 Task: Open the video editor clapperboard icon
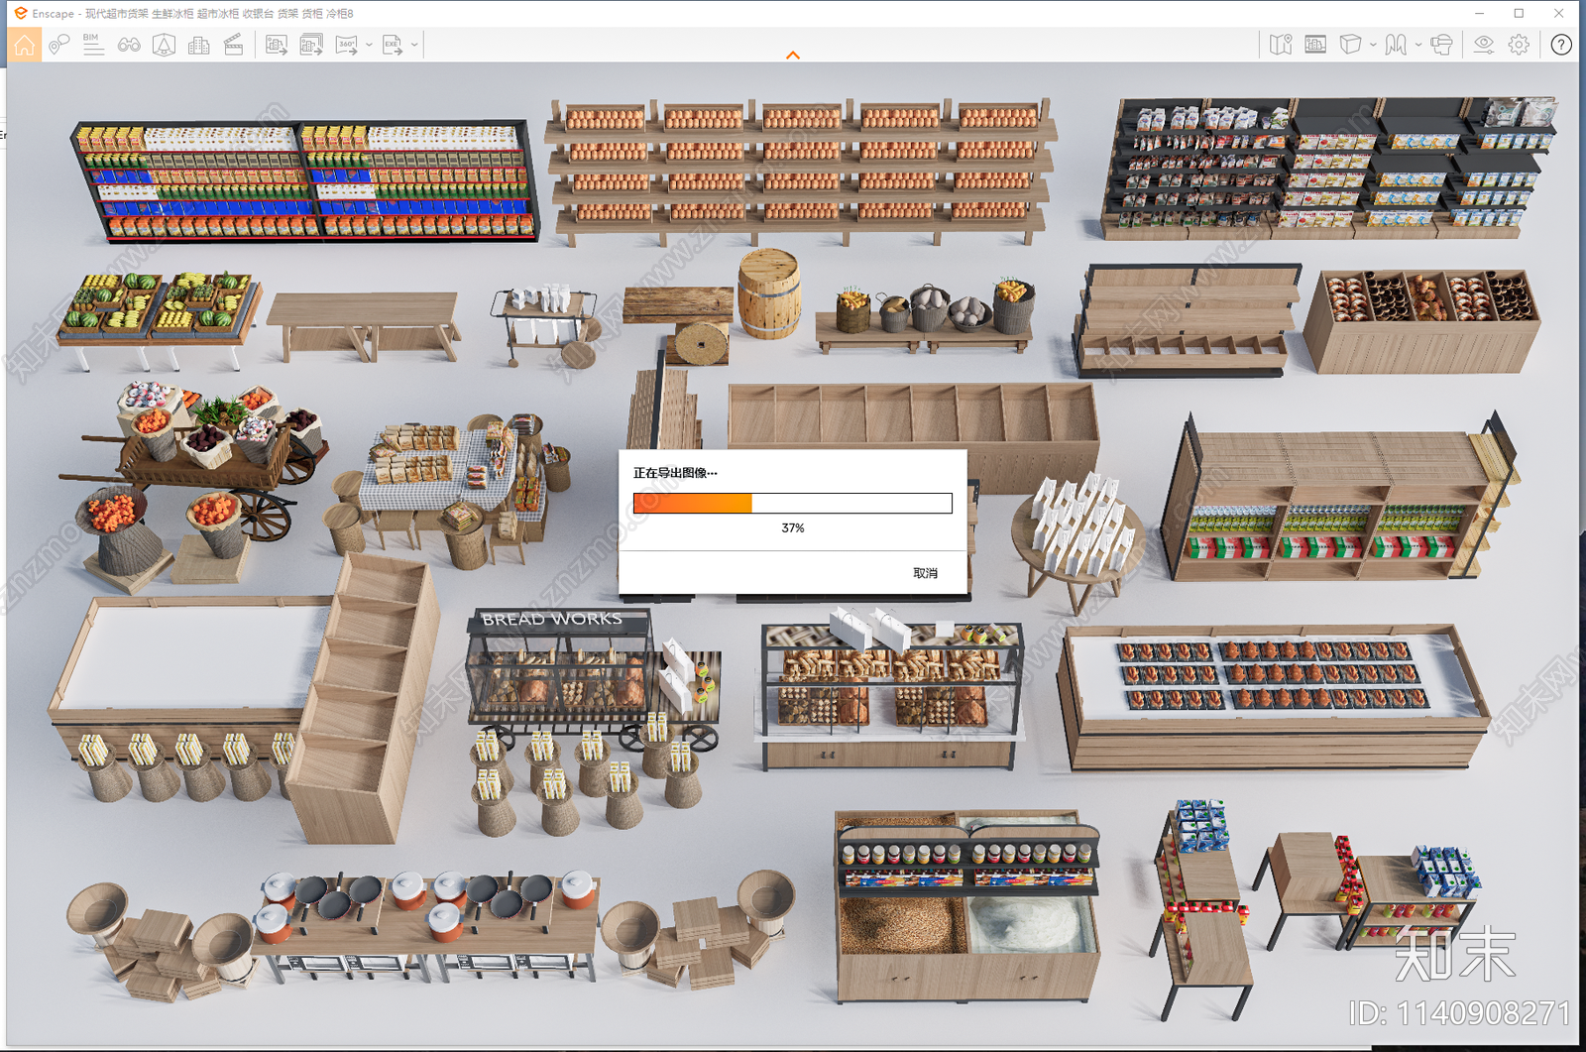click(x=233, y=45)
